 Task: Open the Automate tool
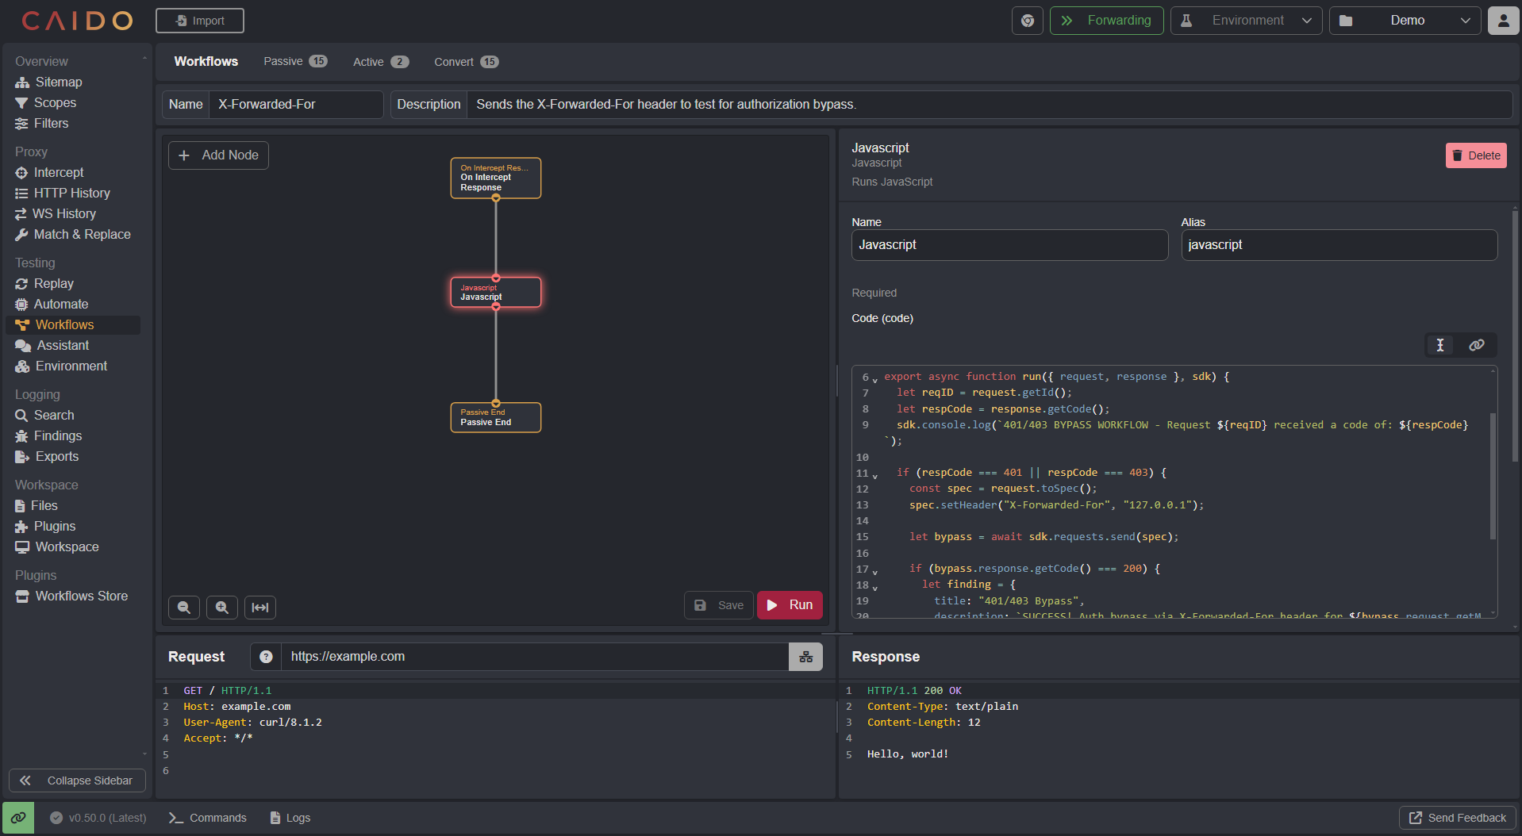(60, 304)
